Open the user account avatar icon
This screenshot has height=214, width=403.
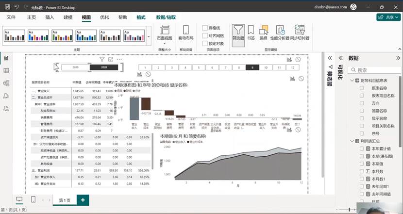tap(353, 7)
